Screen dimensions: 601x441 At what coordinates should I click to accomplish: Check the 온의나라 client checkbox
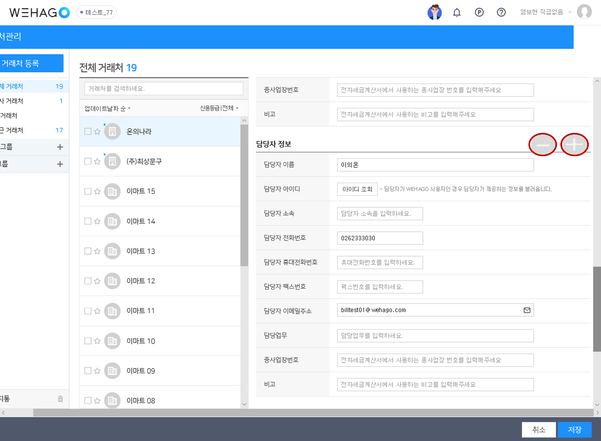click(88, 132)
